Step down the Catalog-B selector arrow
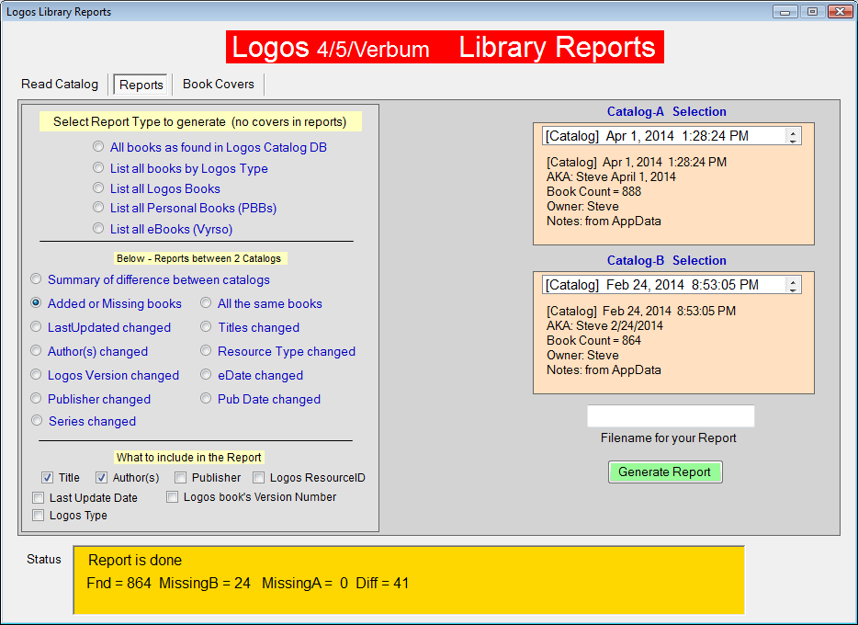Viewport: 858px width, 625px height. (x=794, y=290)
